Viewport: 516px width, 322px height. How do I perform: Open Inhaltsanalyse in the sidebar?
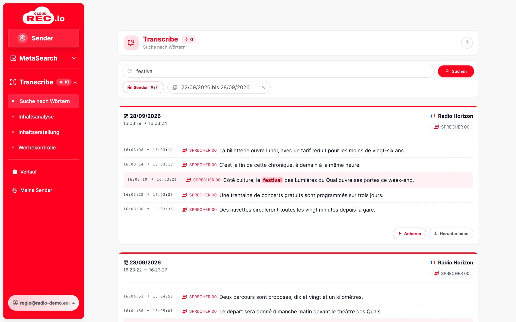tap(36, 117)
